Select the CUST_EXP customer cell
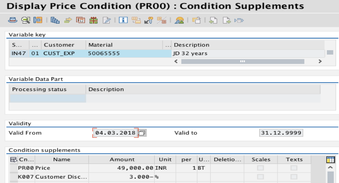The width and height of the screenshot is (339, 183). click(64, 53)
